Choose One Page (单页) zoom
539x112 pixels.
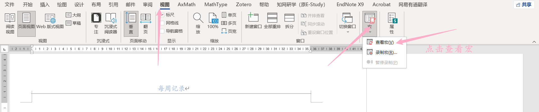(229, 15)
